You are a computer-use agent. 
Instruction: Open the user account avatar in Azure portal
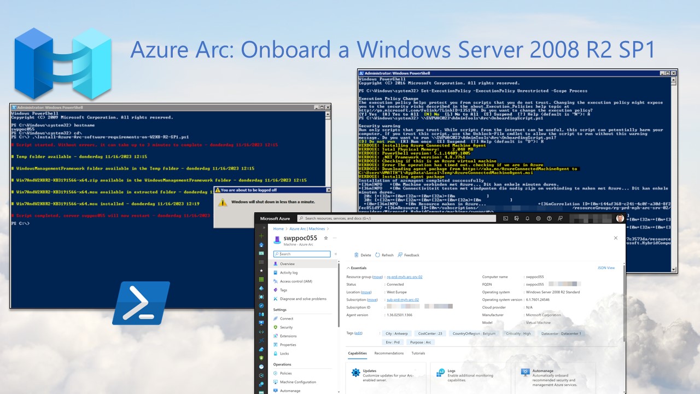tap(620, 218)
